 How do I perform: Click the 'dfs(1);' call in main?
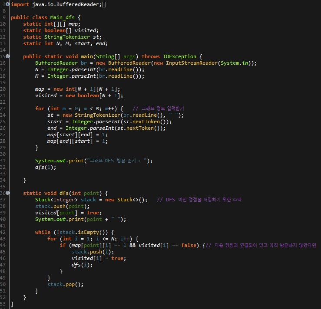(x=46, y=167)
